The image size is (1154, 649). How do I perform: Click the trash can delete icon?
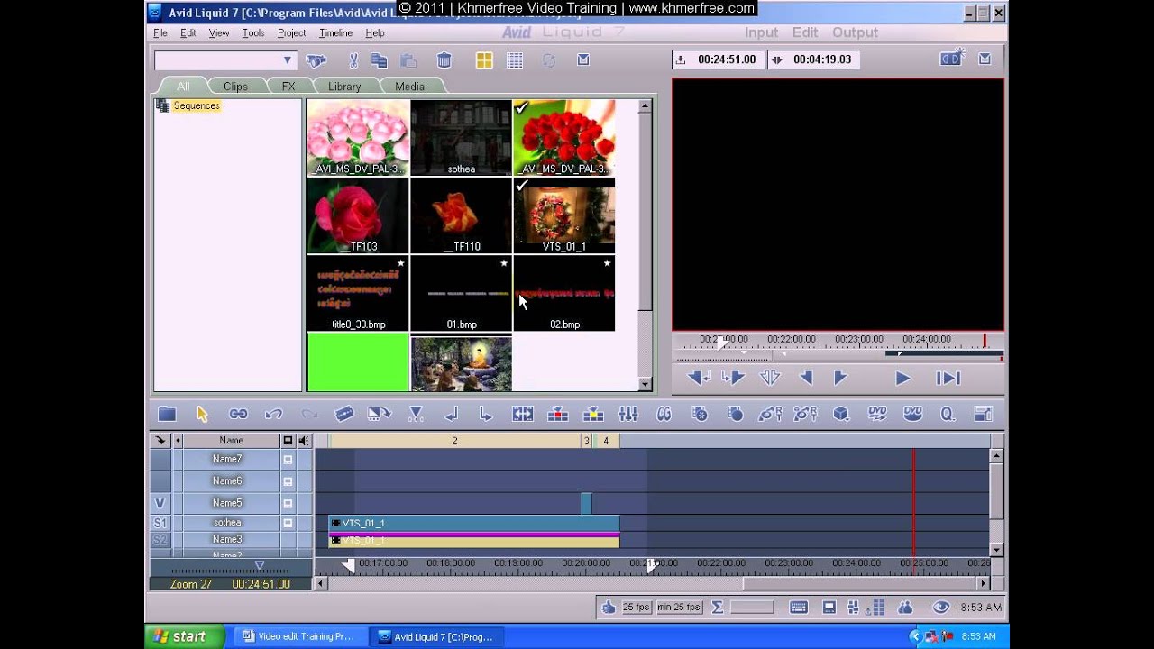[x=444, y=60]
